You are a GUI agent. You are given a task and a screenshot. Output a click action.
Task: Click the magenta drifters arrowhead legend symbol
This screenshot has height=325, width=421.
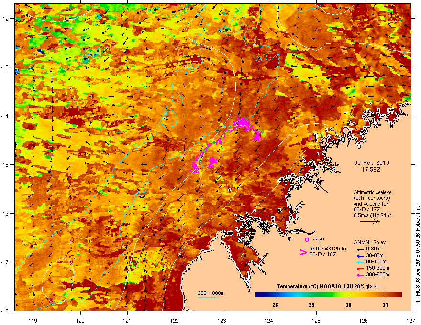coord(303,252)
